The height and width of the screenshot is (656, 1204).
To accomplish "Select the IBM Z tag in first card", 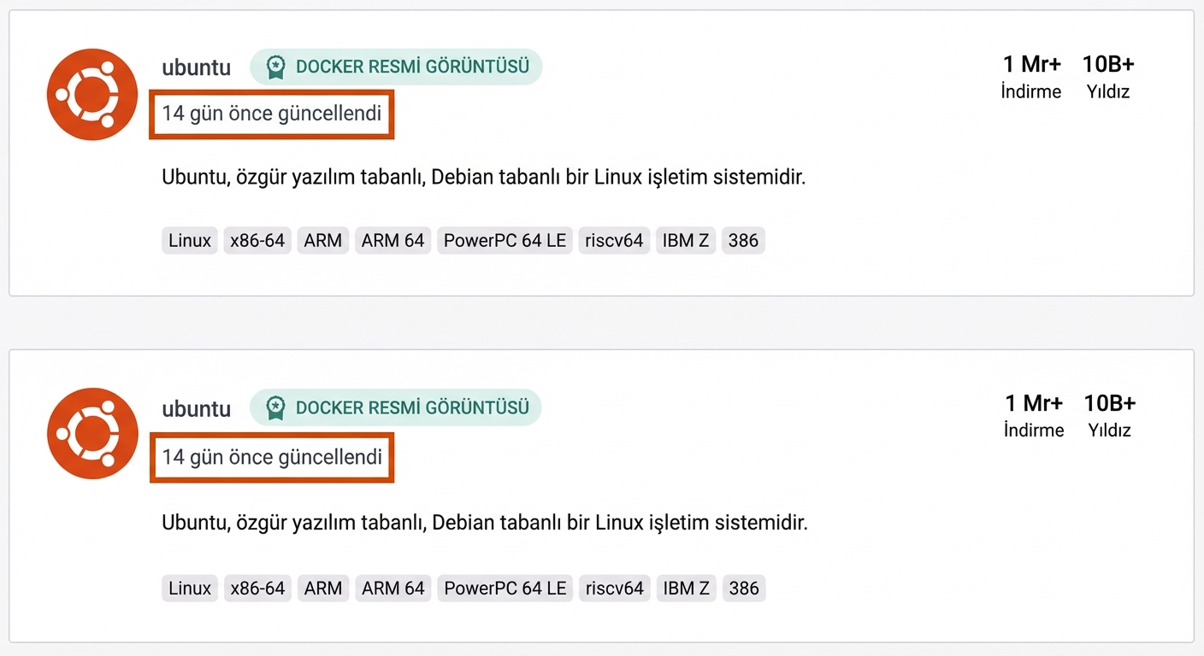I will tap(685, 240).
